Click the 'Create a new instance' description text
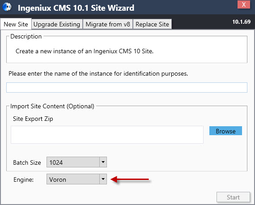 pyautogui.click(x=85, y=51)
